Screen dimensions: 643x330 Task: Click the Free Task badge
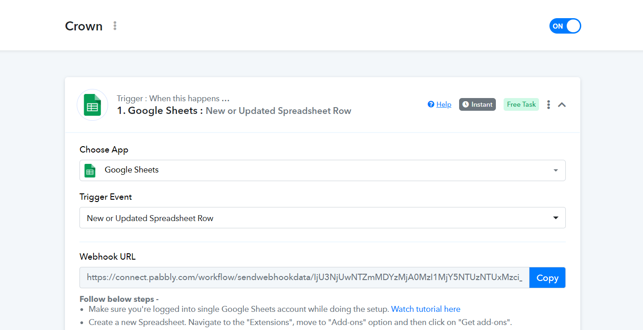pos(521,104)
